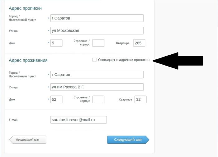Tick the "Совпадает с адресом прописки" checkbox
Screen dimensions: 218x157
click(94, 60)
